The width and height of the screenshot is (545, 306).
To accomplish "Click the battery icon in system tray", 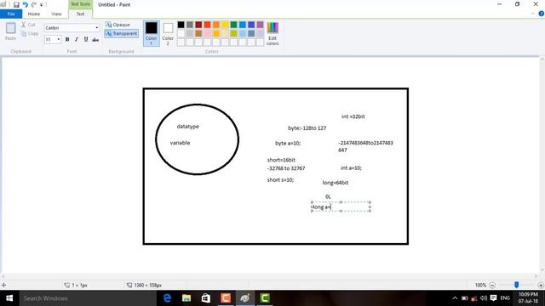I will click(x=465, y=298).
